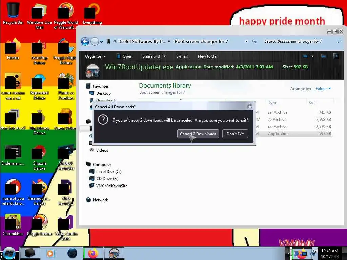Open CD Drive (E:) in sidebar
The image size is (347, 260).
pyautogui.click(x=107, y=179)
